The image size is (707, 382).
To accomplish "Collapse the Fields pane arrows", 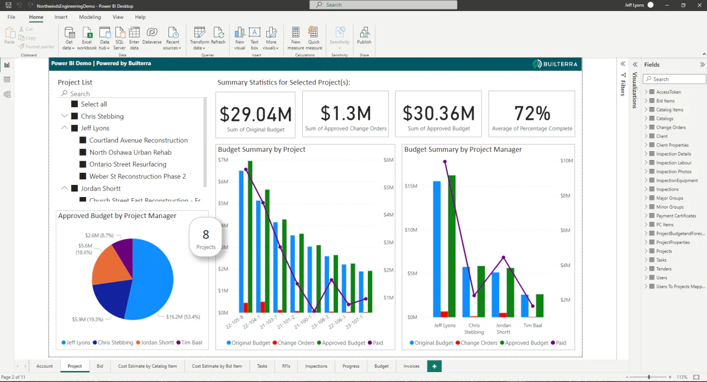I will click(x=702, y=65).
